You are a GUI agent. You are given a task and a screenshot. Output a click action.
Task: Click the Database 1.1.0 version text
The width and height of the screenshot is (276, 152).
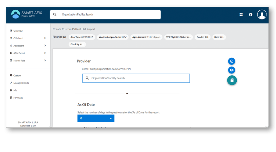tap(28, 126)
